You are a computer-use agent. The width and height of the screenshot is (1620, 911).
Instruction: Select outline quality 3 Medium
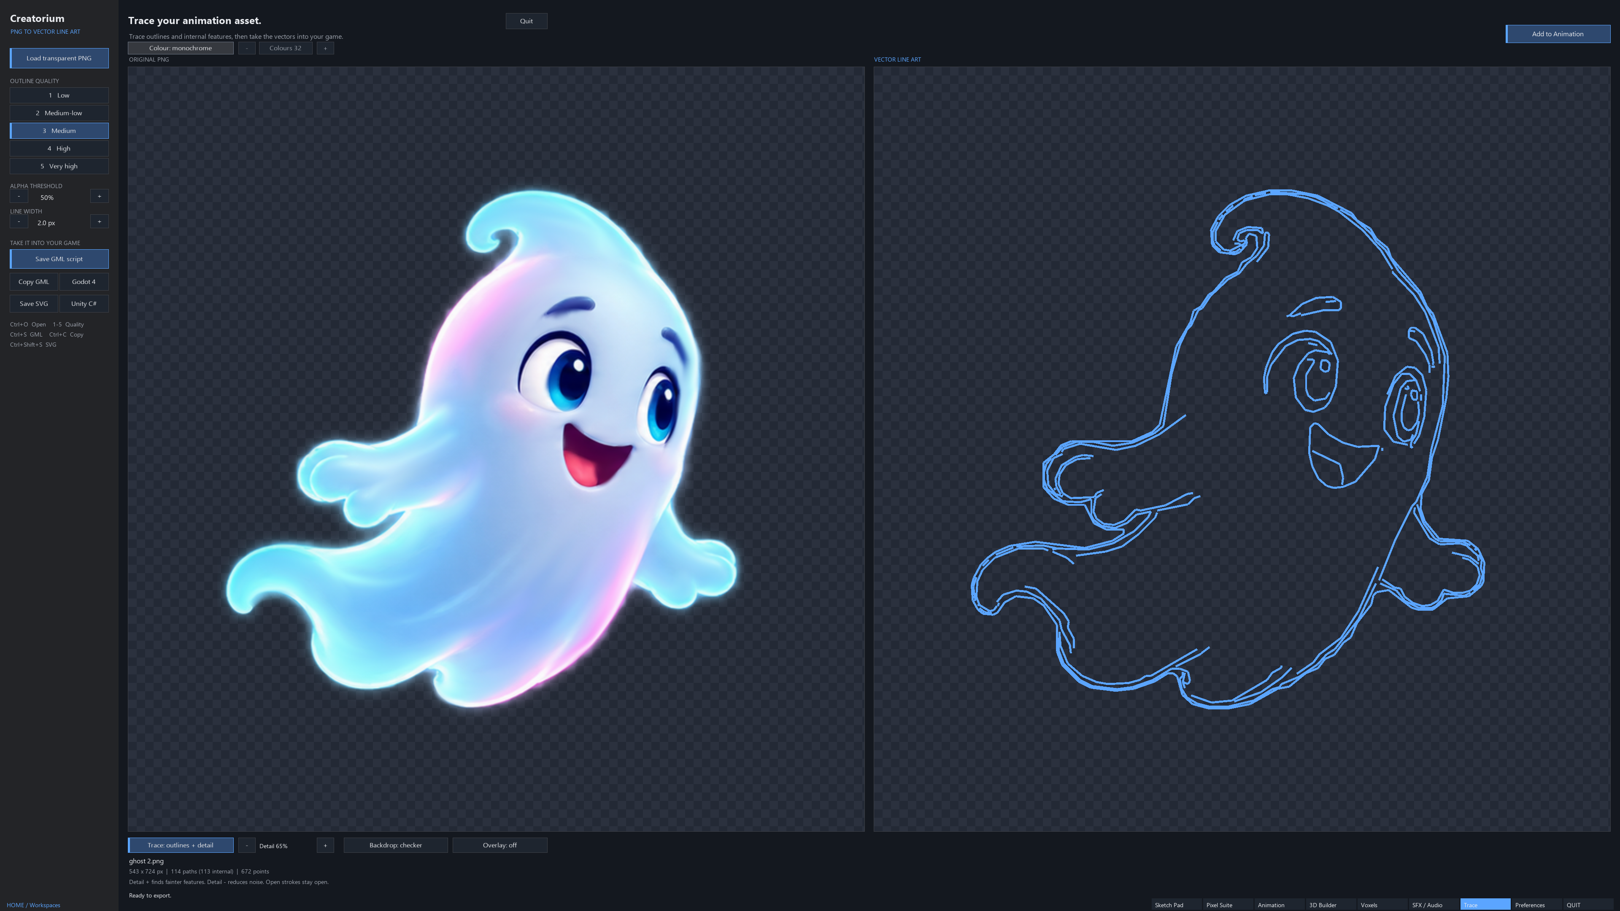[59, 131]
